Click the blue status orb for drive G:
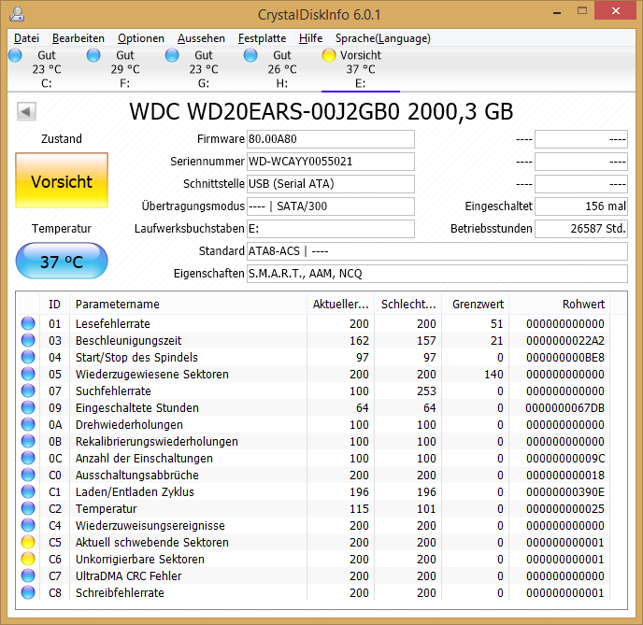Image resolution: width=643 pixels, height=625 pixels. coord(172,55)
